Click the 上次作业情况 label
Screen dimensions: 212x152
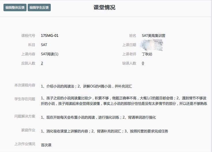[25, 144]
